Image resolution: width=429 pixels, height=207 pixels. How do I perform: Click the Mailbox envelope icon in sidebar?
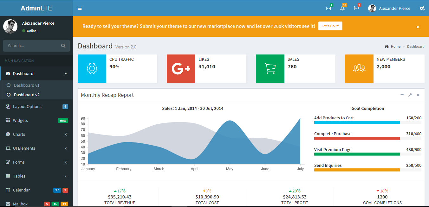pyautogui.click(x=8, y=204)
